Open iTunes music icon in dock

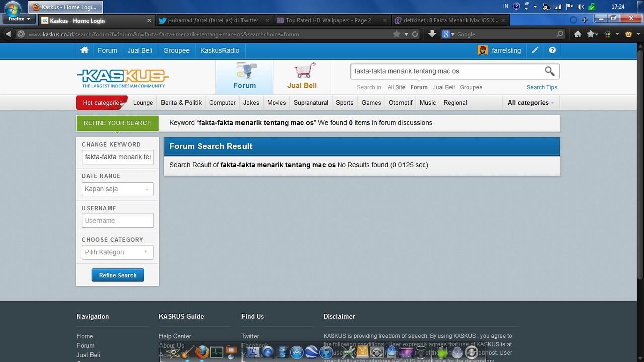pyautogui.click(x=326, y=352)
